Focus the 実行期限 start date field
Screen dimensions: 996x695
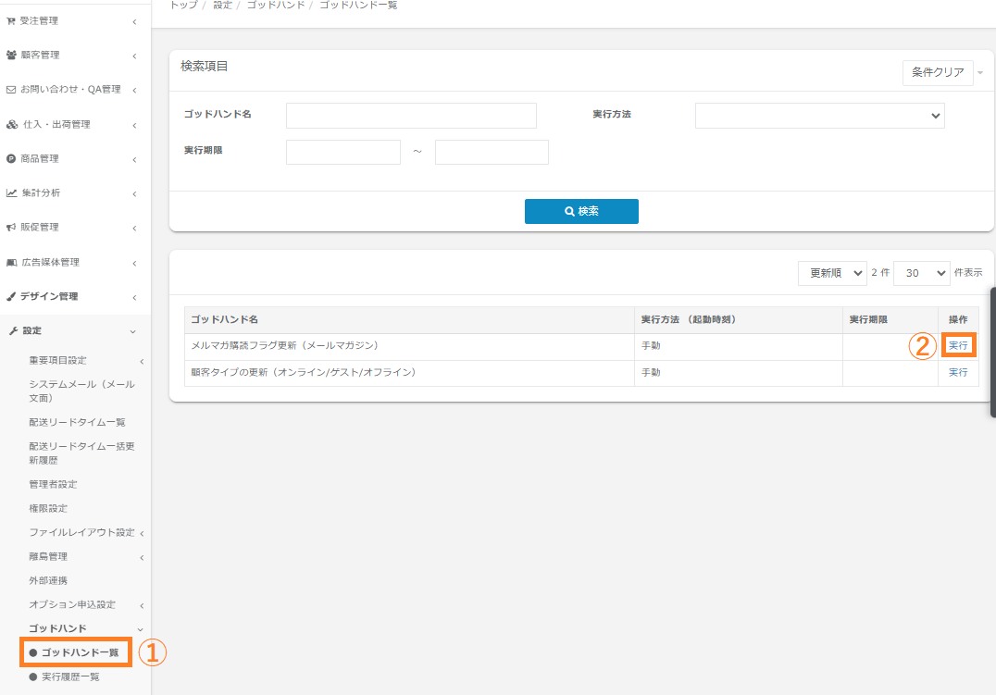(343, 153)
